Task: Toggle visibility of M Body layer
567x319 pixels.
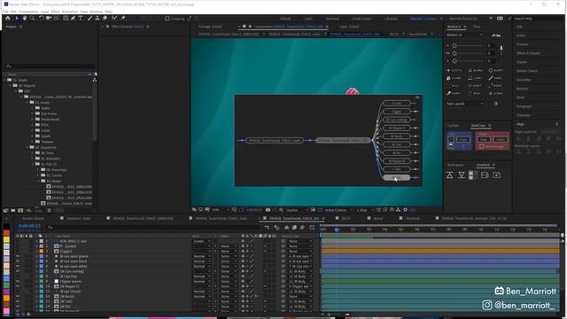Action: pos(18,296)
